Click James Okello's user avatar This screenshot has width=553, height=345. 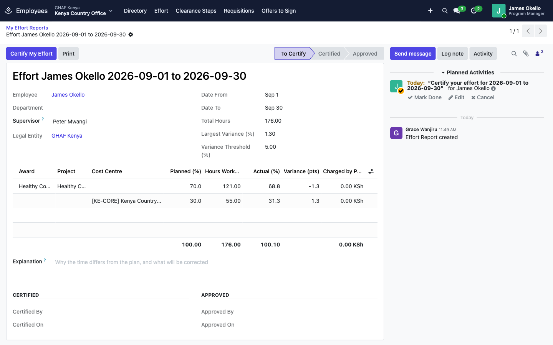click(x=498, y=11)
